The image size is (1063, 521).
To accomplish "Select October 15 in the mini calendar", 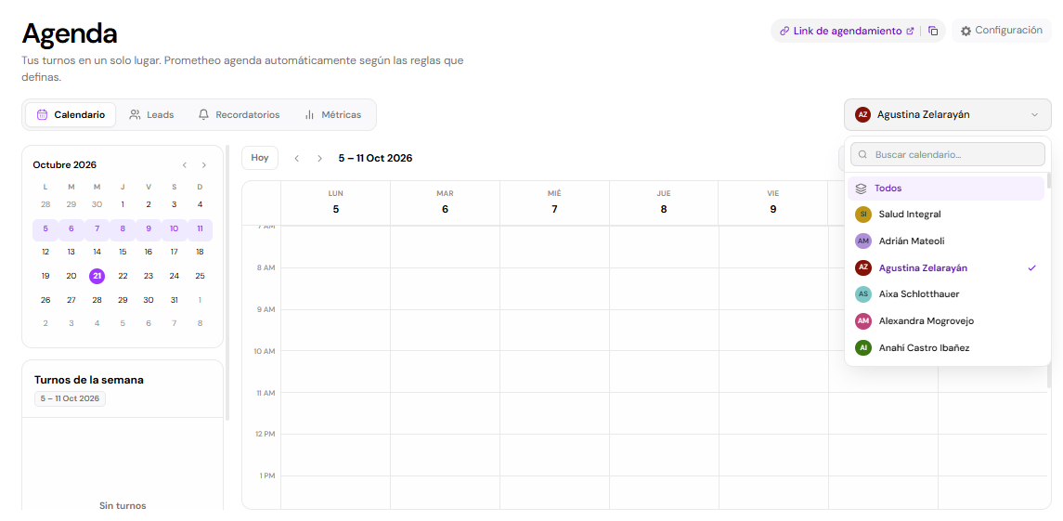I will coord(123,252).
